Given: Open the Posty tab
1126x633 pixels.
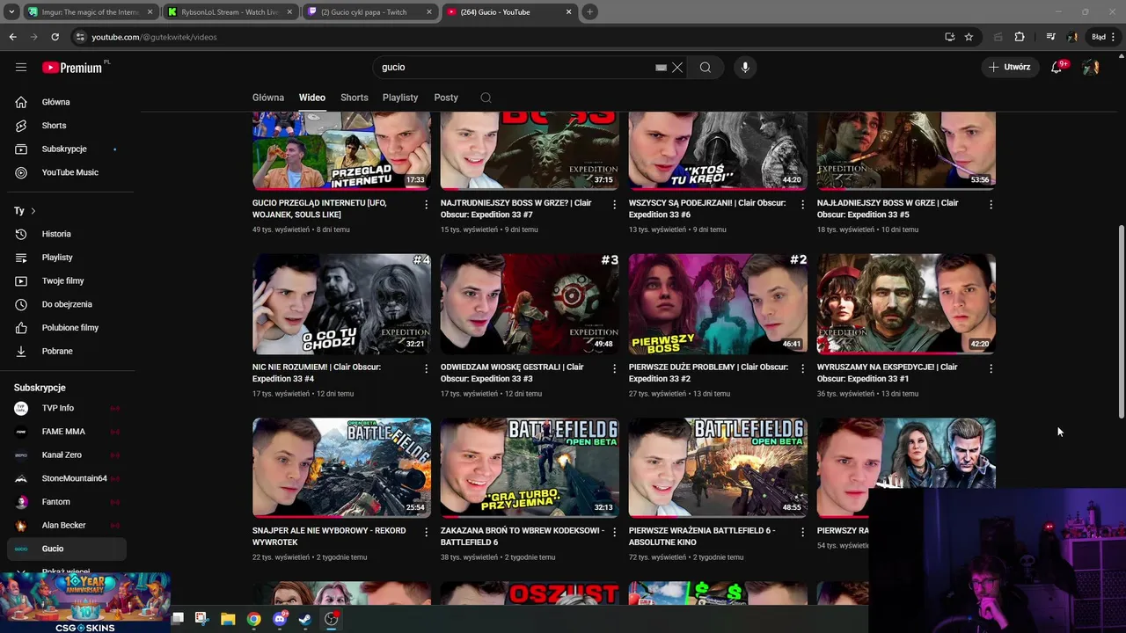Looking at the screenshot, I should point(446,98).
